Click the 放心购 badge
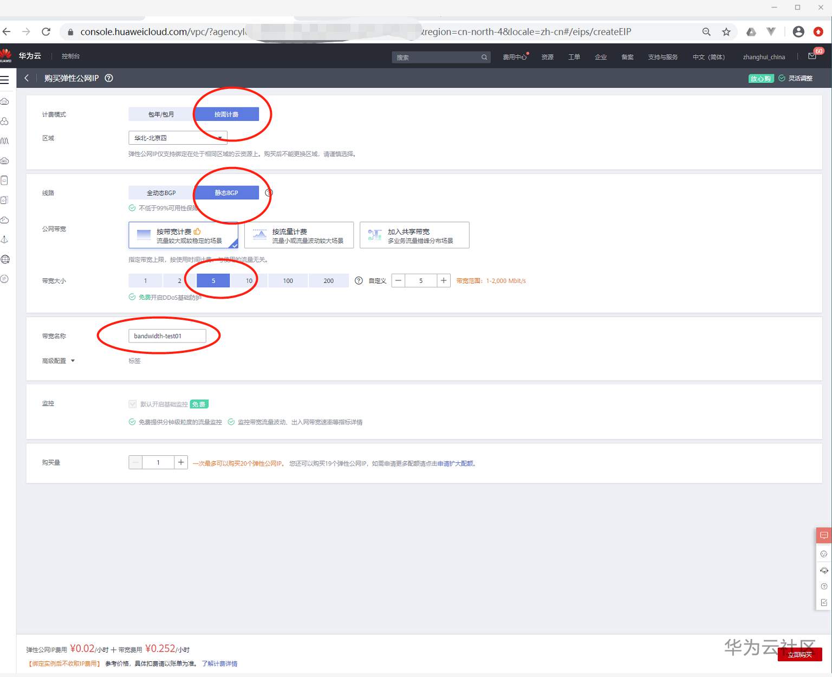This screenshot has height=677, width=832. 761,79
